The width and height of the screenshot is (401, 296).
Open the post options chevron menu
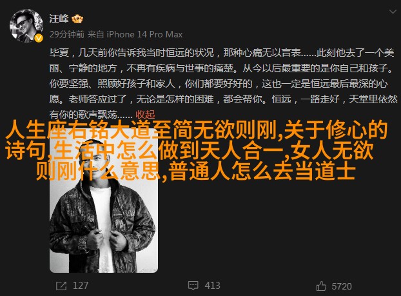[x=393, y=12]
